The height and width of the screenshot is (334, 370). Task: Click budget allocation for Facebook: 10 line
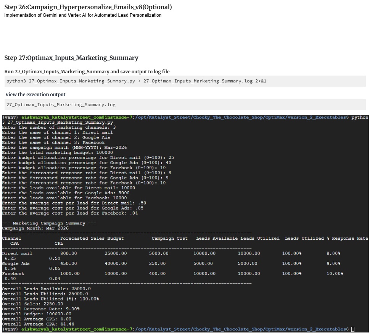pos(84,168)
